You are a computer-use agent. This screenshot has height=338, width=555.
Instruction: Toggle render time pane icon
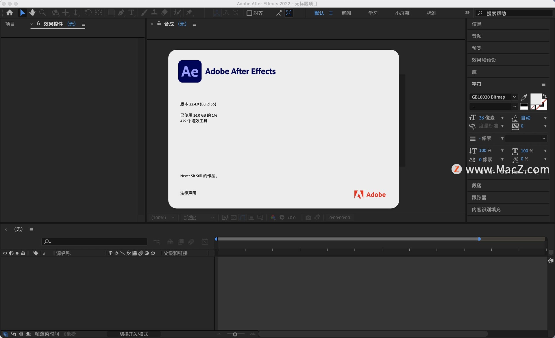tap(29, 334)
